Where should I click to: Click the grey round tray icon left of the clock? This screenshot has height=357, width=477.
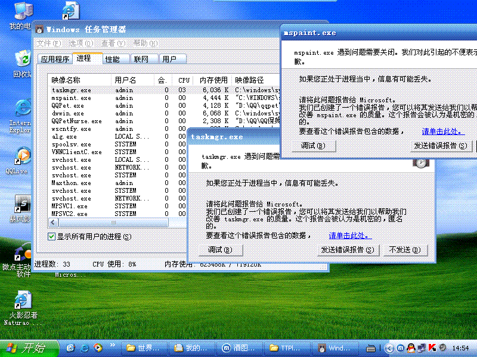click(x=442, y=347)
